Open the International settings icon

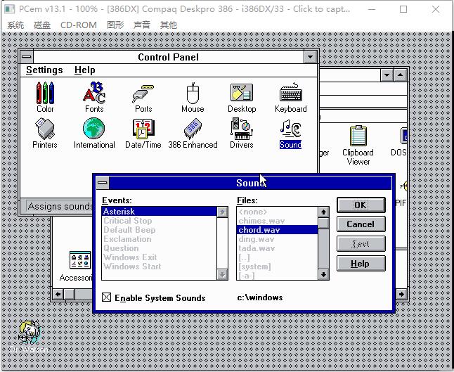pyautogui.click(x=94, y=133)
